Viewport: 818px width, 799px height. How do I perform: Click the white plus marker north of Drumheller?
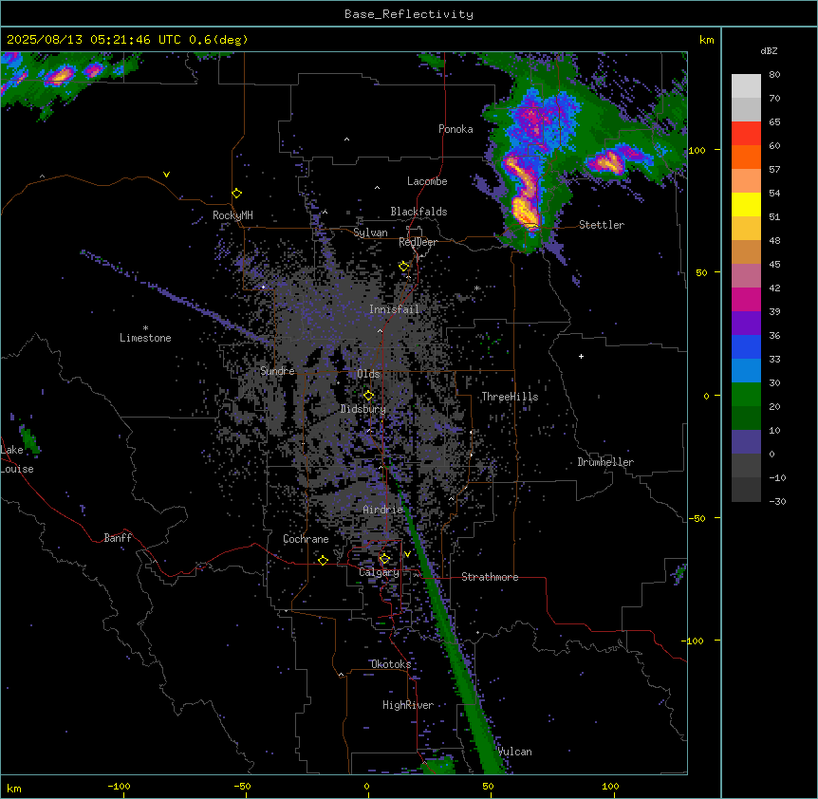[x=581, y=356]
